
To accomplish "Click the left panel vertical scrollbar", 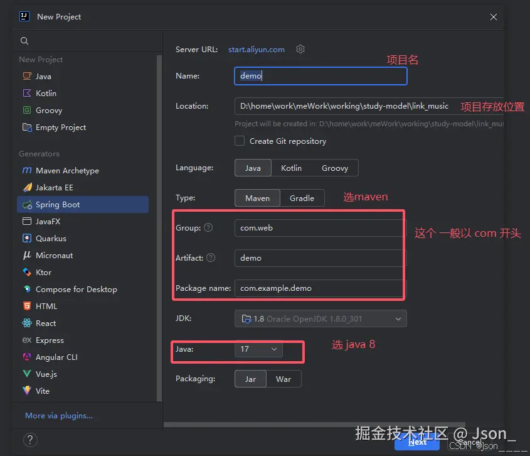I will [x=159, y=229].
